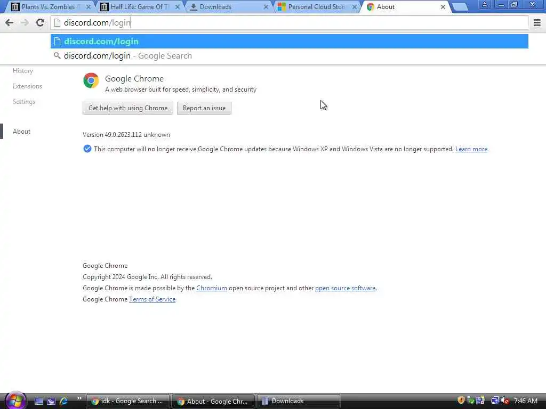Click the Version 49.0.2623.112 unknown text
The width and height of the screenshot is (546, 409).
tap(126, 135)
